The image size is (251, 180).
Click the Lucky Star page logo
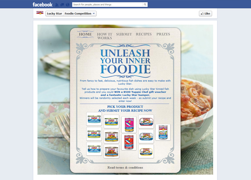tap(40, 13)
